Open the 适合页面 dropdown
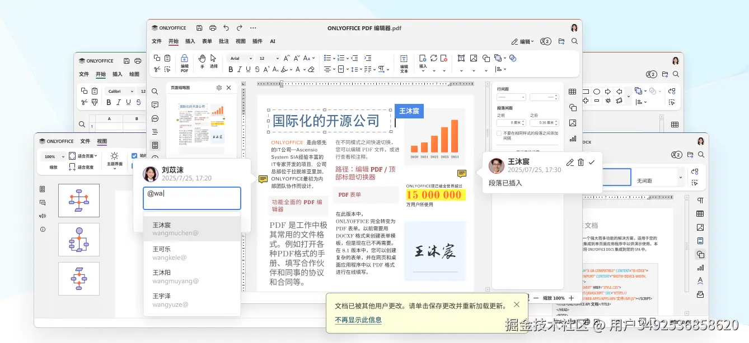 pyautogui.click(x=83, y=156)
